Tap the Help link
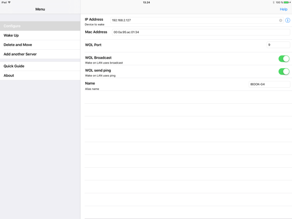The width and height of the screenshot is (292, 219). (x=284, y=10)
